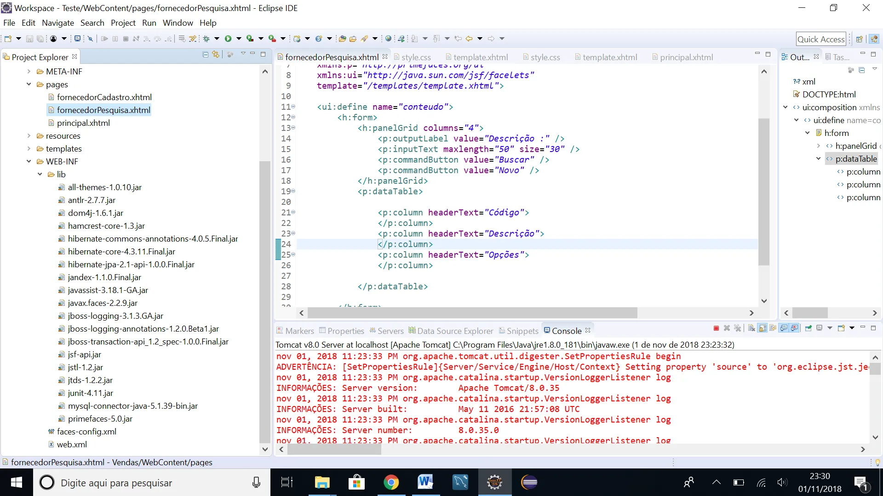883x496 pixels.
Task: Expand the resources folder node
Action: (29, 136)
